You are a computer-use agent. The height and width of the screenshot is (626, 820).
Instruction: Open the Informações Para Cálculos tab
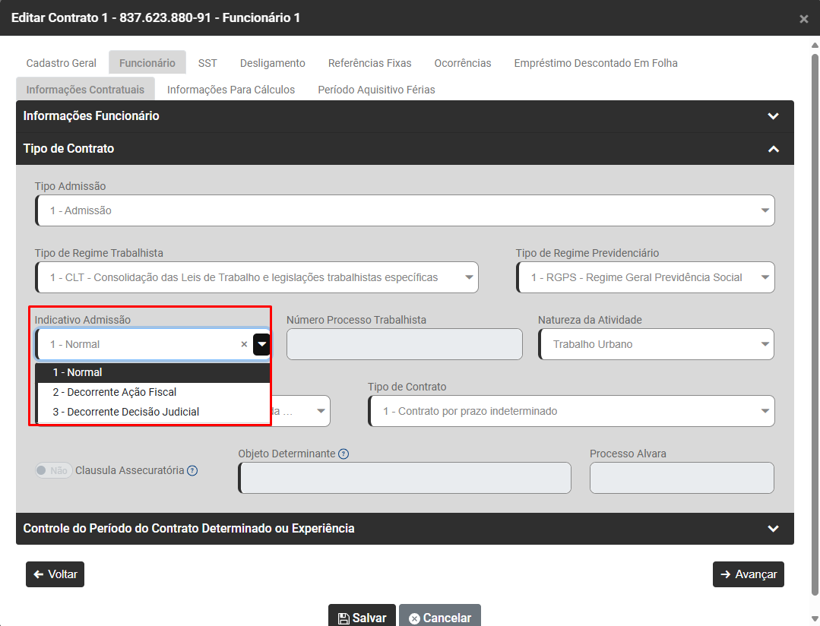(231, 90)
